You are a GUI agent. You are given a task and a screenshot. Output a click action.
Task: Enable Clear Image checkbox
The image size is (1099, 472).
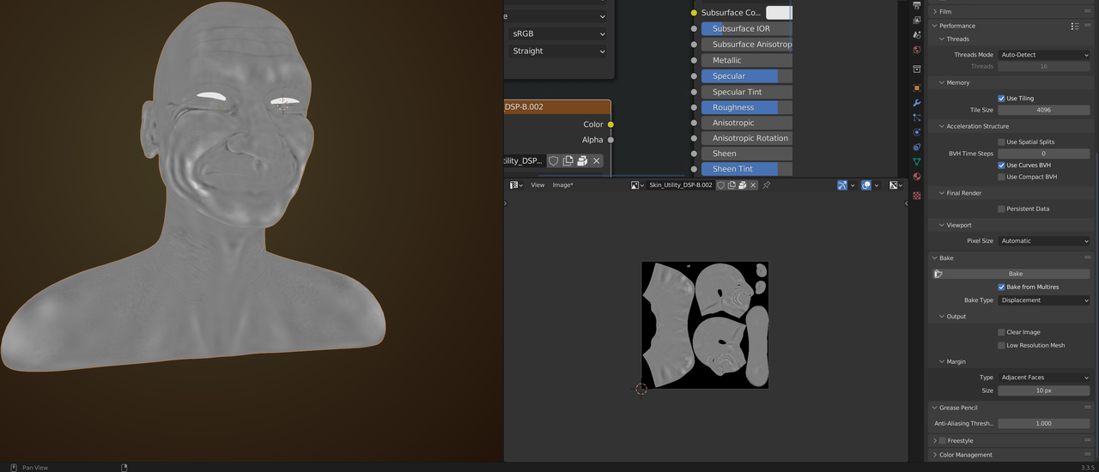(x=1001, y=332)
